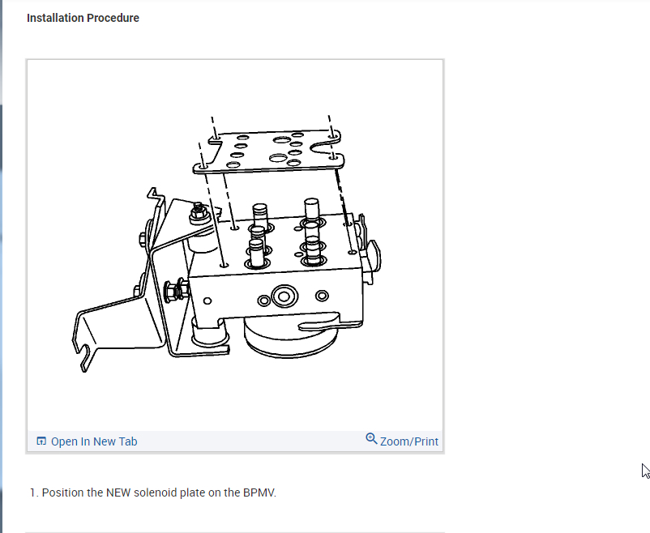Image resolution: width=650 pixels, height=533 pixels.
Task: Click the Open In New Tab icon
Action: 41,441
